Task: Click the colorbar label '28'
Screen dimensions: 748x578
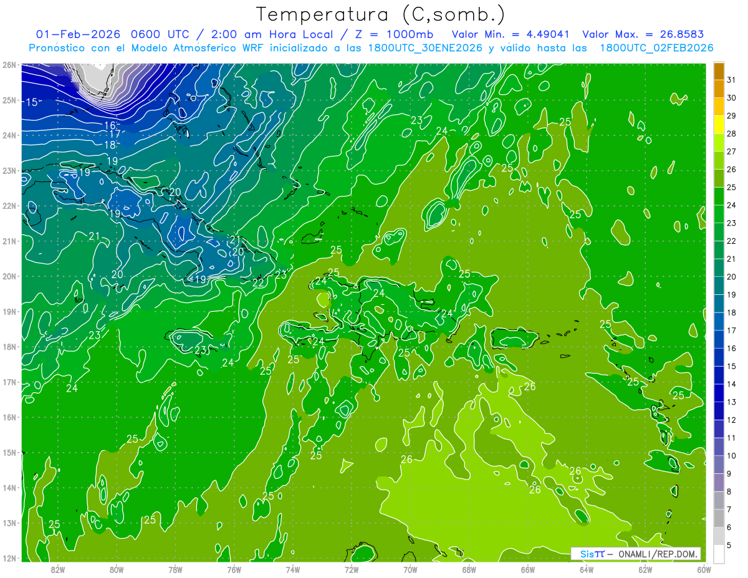Action: (732, 134)
